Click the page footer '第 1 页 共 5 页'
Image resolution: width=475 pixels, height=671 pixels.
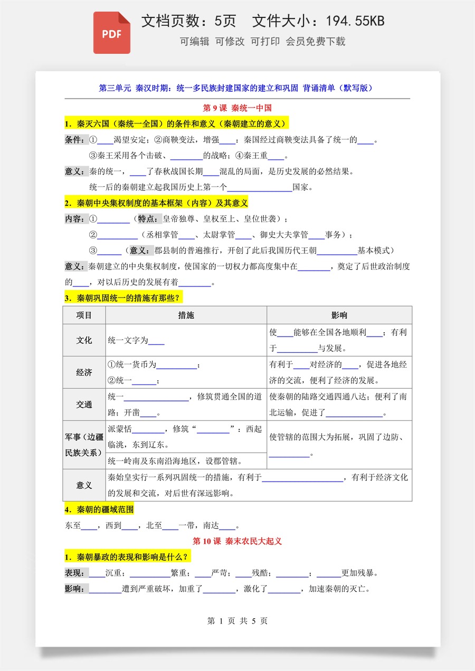tap(237, 621)
